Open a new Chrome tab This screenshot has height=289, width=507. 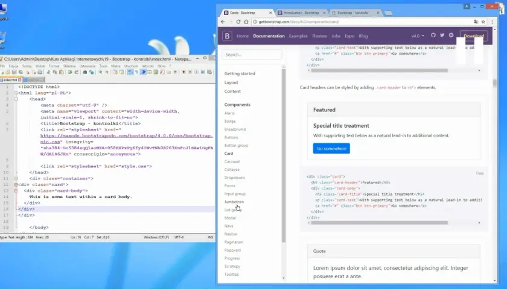[x=388, y=13]
